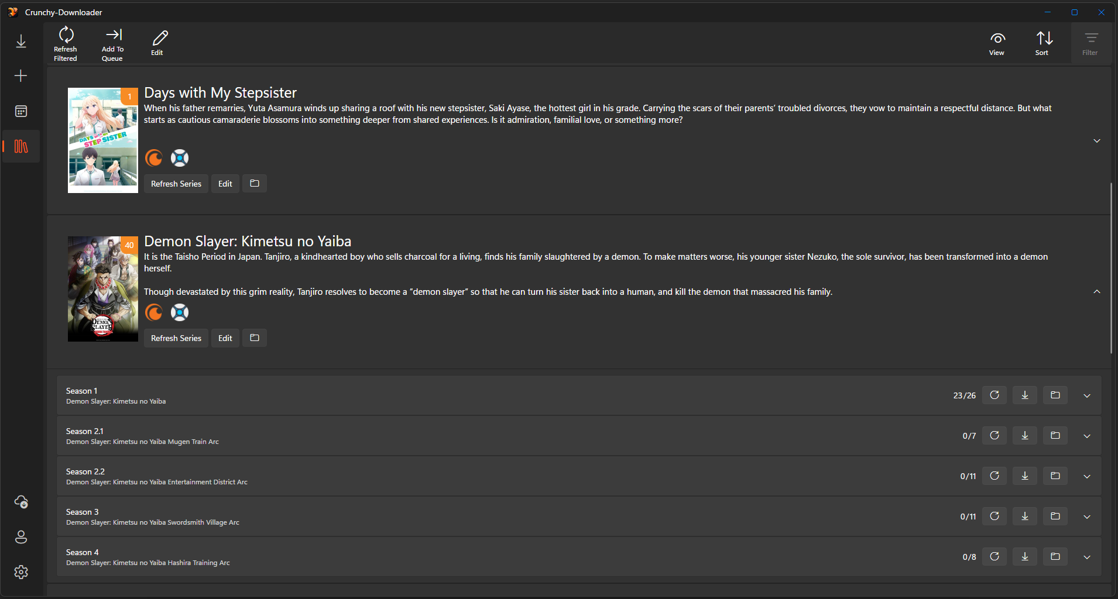
Task: Click the plus icon to add downloads
Action: pos(21,76)
